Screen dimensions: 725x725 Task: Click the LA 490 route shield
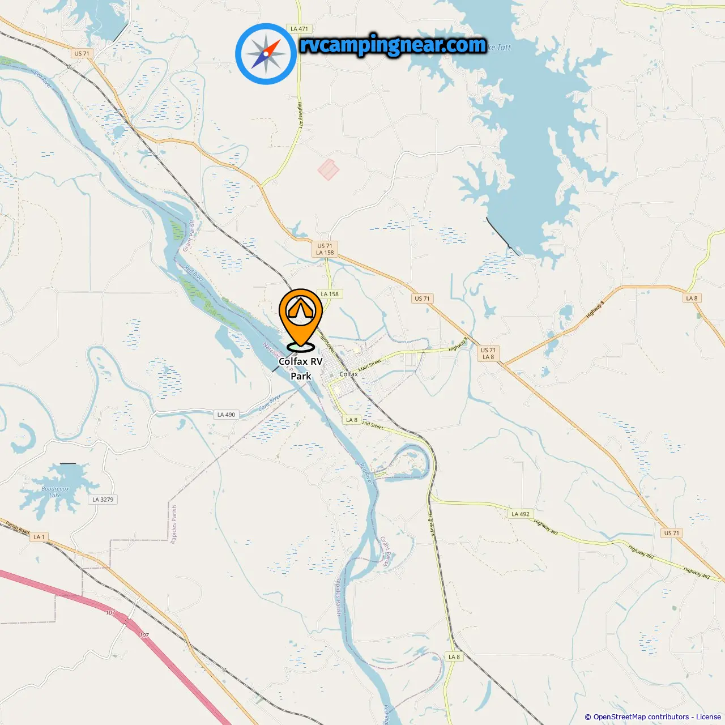coord(226,415)
